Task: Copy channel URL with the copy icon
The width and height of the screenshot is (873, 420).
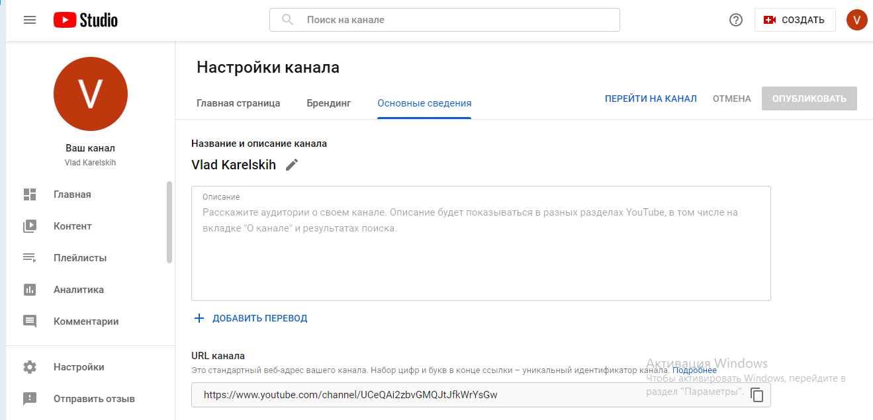Action: 757,395
